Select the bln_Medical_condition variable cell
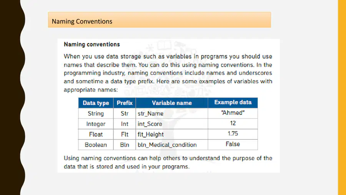The height and width of the screenshot is (195, 346). tap(172, 145)
